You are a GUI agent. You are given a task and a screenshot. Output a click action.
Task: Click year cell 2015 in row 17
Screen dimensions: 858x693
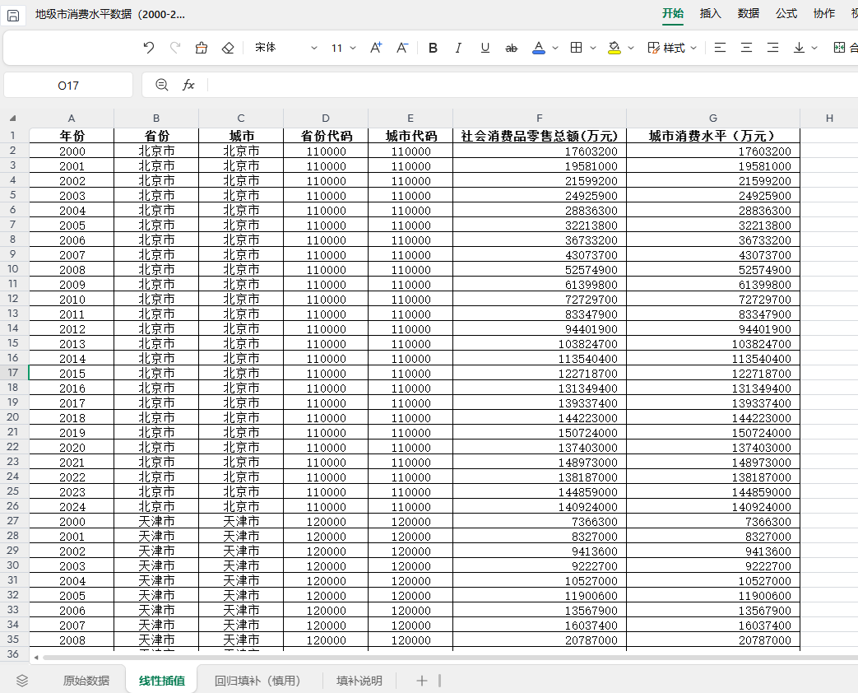pos(72,374)
